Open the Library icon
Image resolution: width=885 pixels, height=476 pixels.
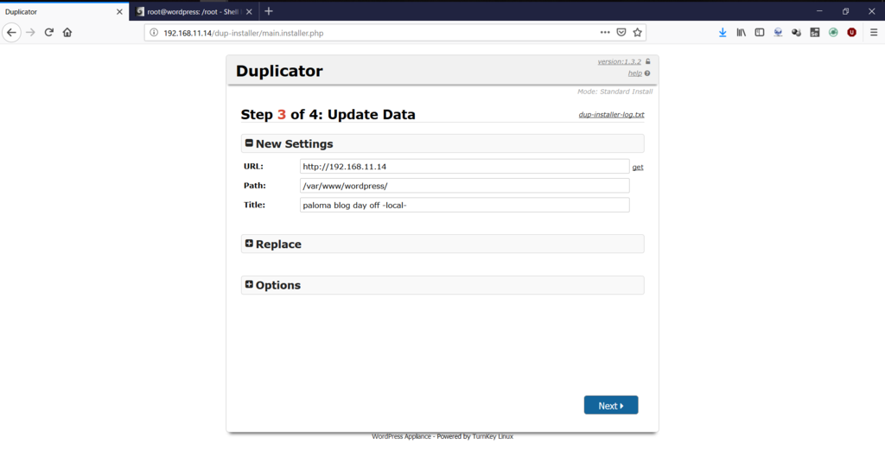tap(741, 33)
